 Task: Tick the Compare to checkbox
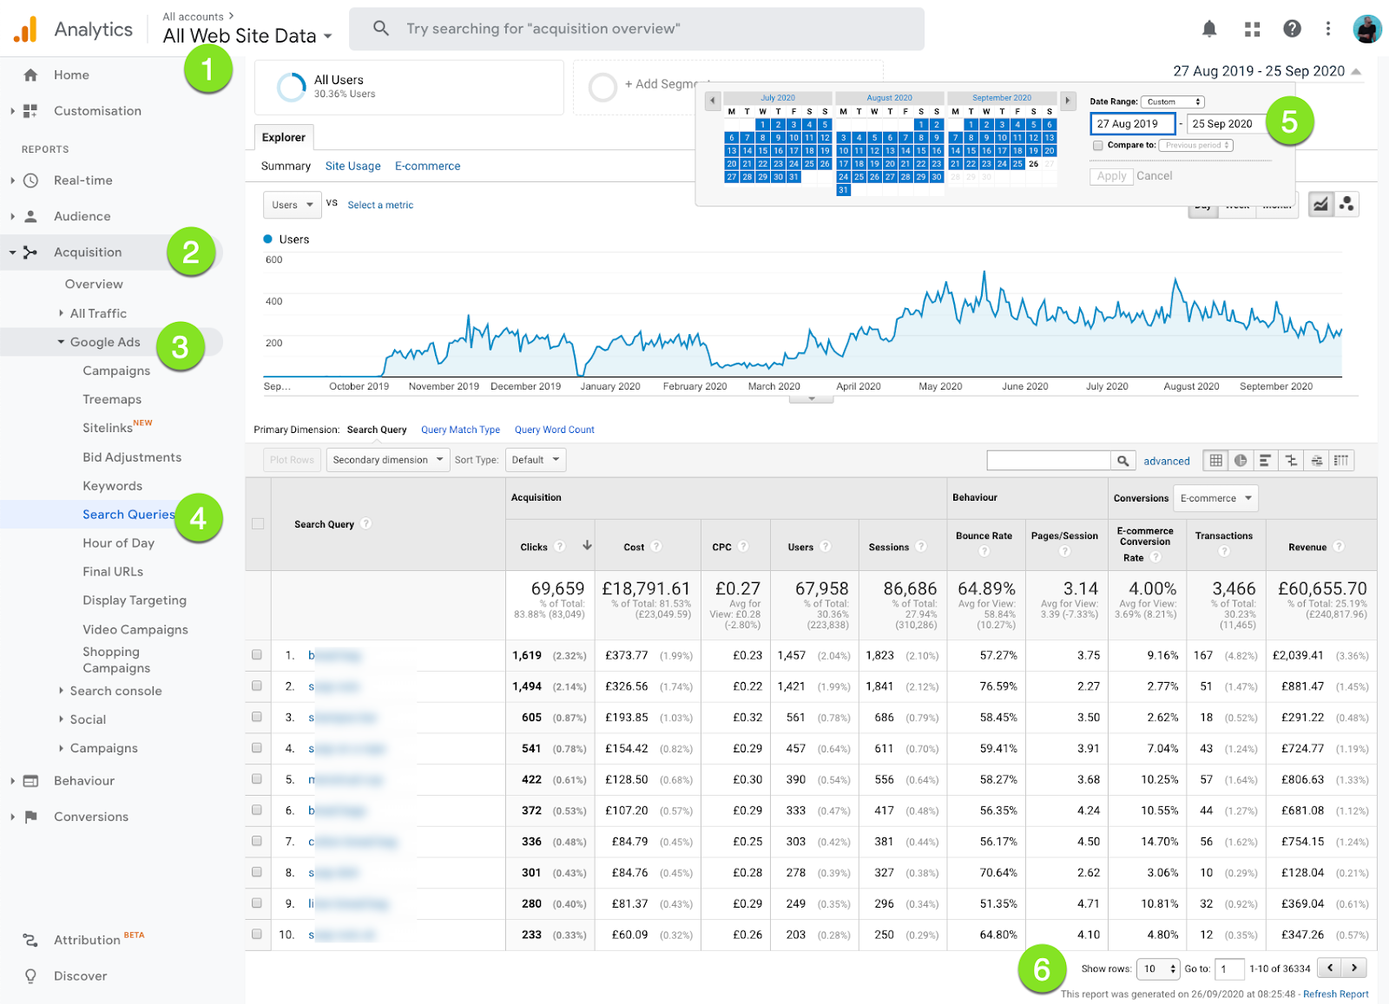1098,146
